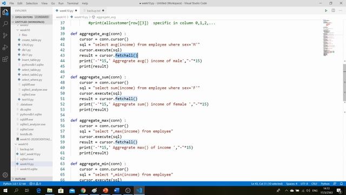Click ENG input language indicator

[x=315, y=190]
